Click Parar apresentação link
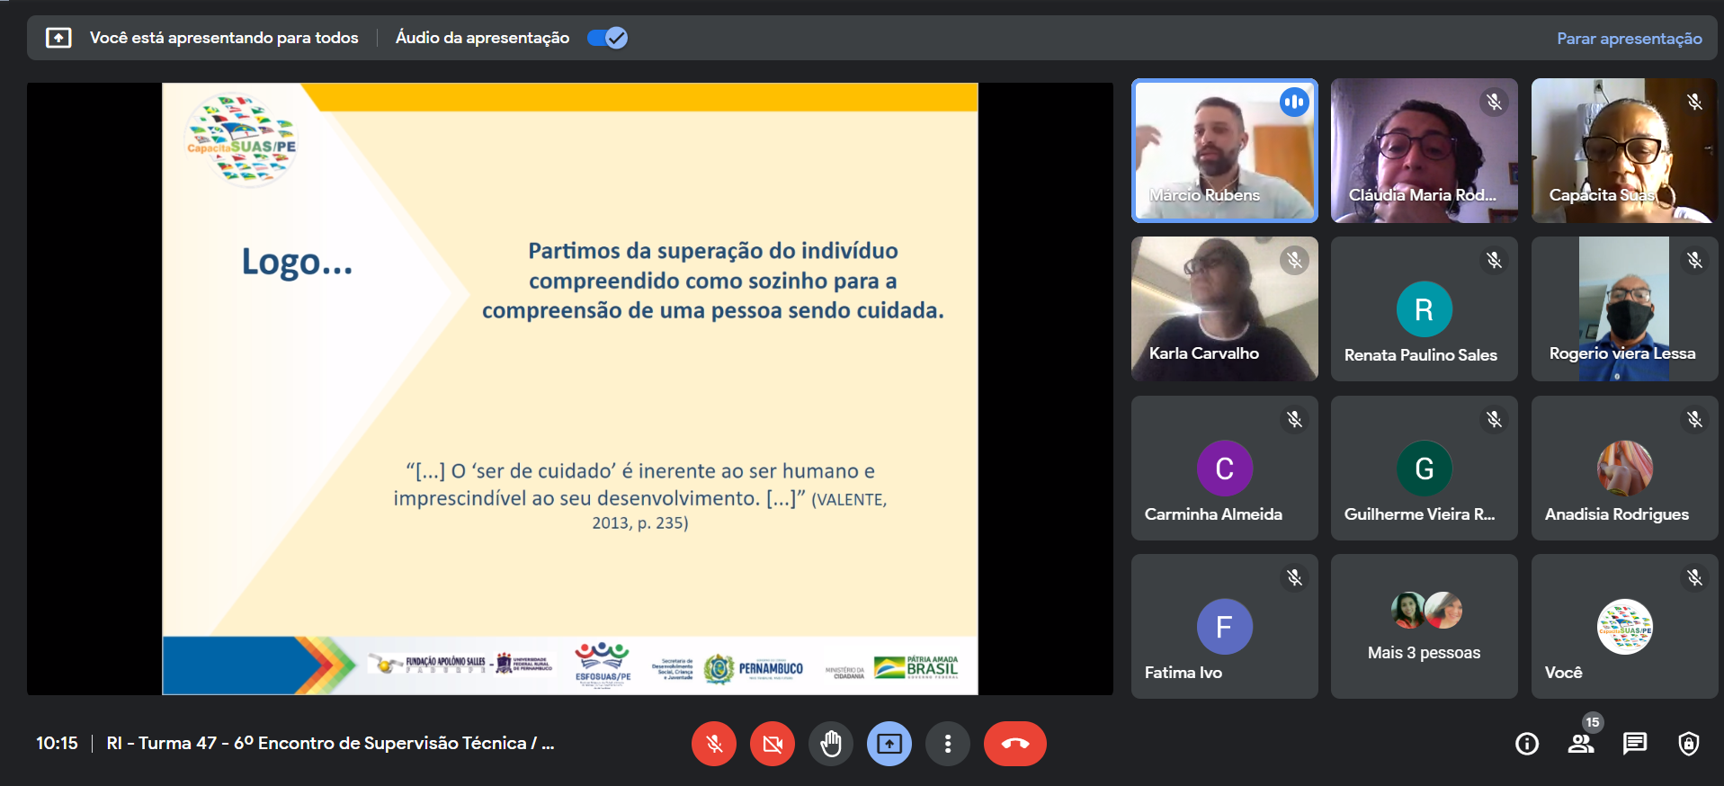Screen dimensions: 1724x786 click(1629, 39)
